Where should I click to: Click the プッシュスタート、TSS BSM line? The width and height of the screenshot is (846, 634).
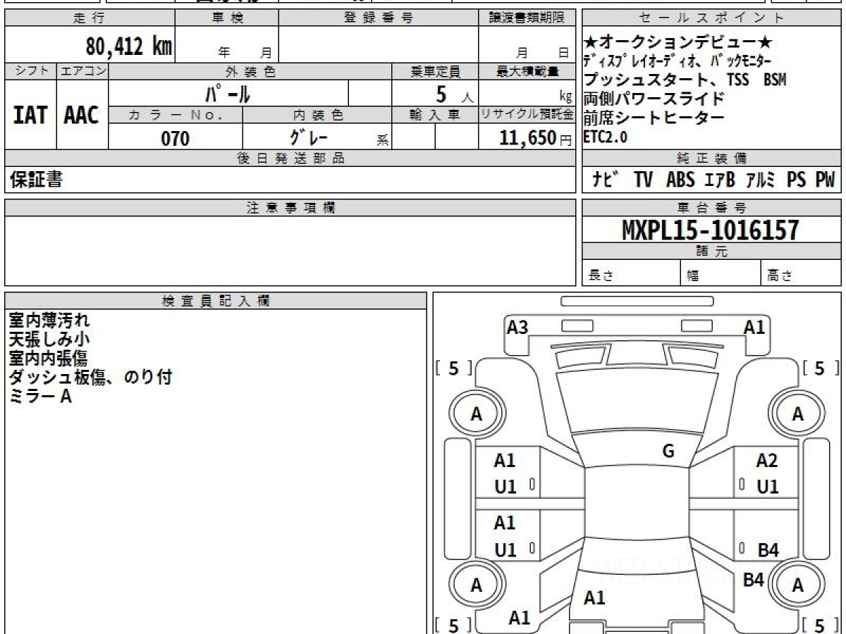pos(685,80)
